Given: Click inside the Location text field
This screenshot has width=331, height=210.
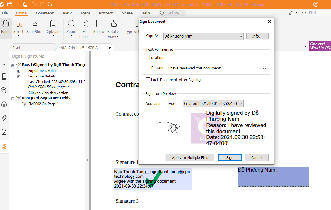Looking at the screenshot, I should (216, 58).
